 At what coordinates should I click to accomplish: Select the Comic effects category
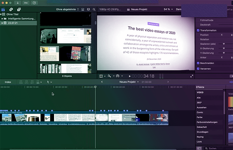(200, 112)
